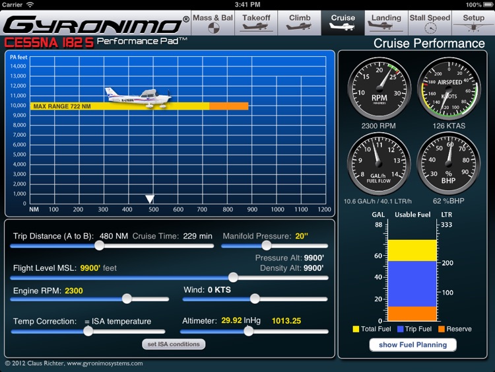Click the yellow Total Fuel legend swatch
495x372 pixels.
pyautogui.click(x=356, y=329)
